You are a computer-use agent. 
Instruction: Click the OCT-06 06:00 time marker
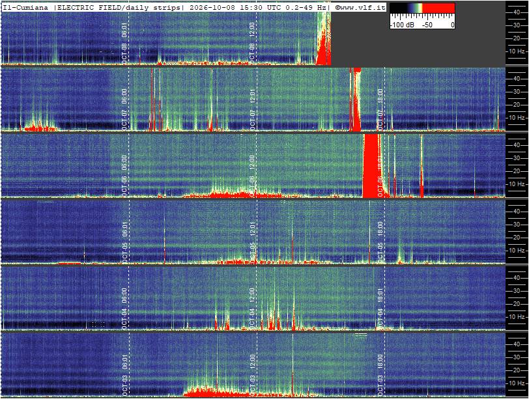click(x=124, y=176)
